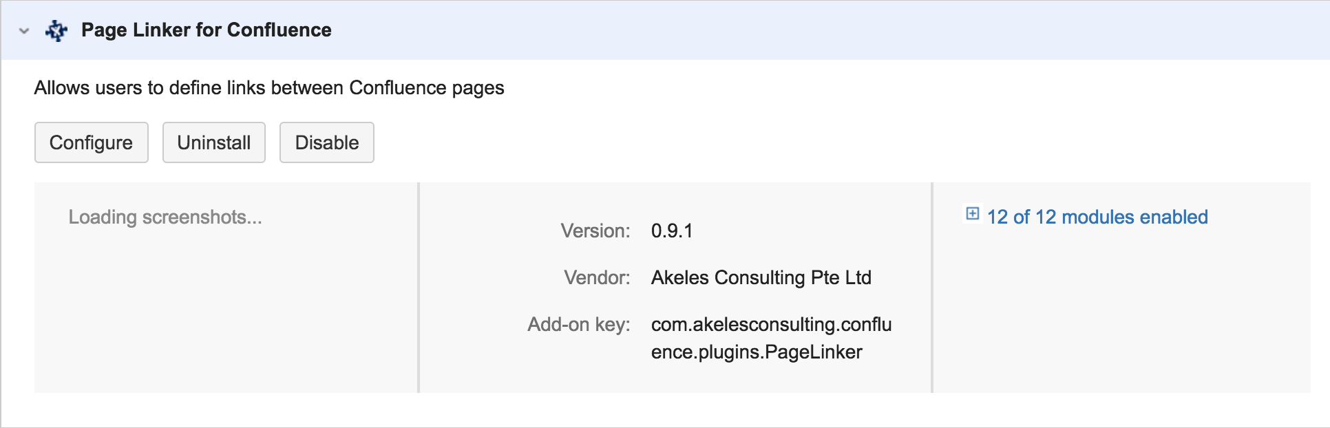Screen dimensions: 1330x428
Task: Click the version number 0.9.1
Action: pos(672,231)
